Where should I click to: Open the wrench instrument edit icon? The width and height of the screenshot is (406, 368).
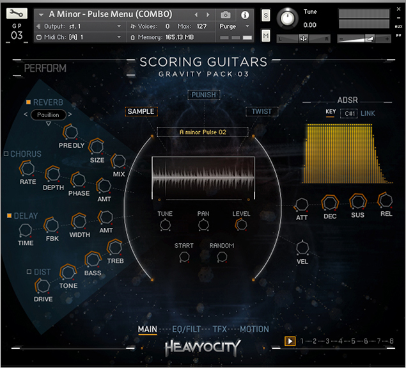click(17, 13)
